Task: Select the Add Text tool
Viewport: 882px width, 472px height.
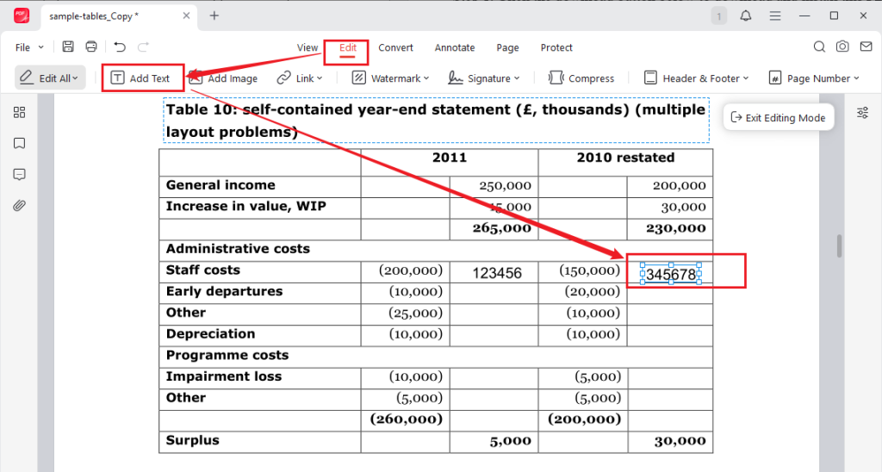Action: point(140,78)
